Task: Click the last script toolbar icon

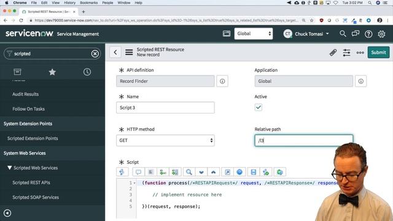Action: point(280,172)
